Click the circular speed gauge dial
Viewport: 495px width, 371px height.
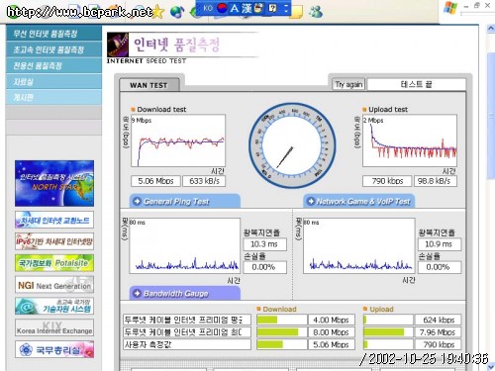click(x=292, y=145)
